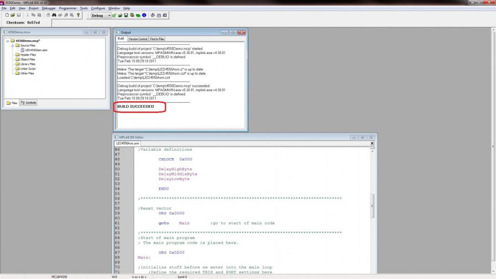Maximize the Output window
496x279 pixels.
pyautogui.click(x=233, y=32)
